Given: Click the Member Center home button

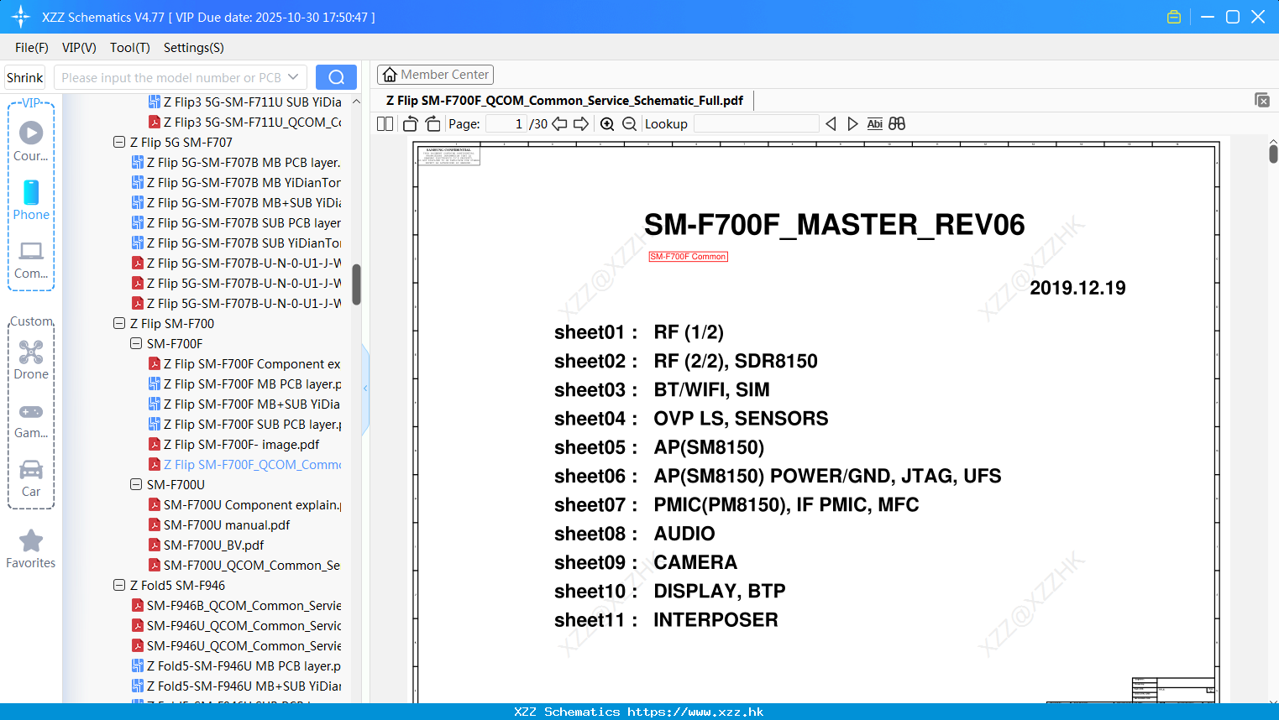Looking at the screenshot, I should click(435, 75).
